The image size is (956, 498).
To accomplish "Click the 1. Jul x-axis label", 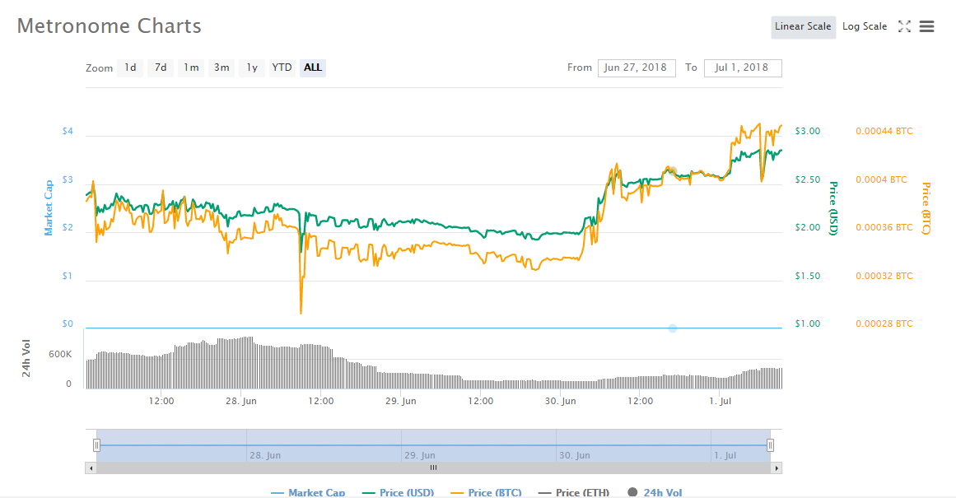I will [720, 401].
